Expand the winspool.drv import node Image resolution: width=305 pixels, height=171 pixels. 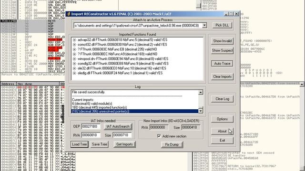pyautogui.click(x=74, y=59)
